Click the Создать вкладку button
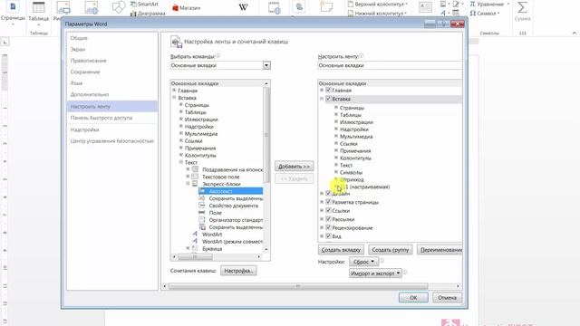This screenshot has height=326, width=580. point(341,250)
